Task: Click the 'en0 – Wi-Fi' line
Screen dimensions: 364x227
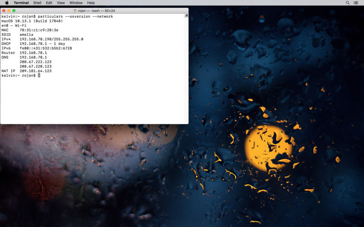Action: click(x=14, y=25)
